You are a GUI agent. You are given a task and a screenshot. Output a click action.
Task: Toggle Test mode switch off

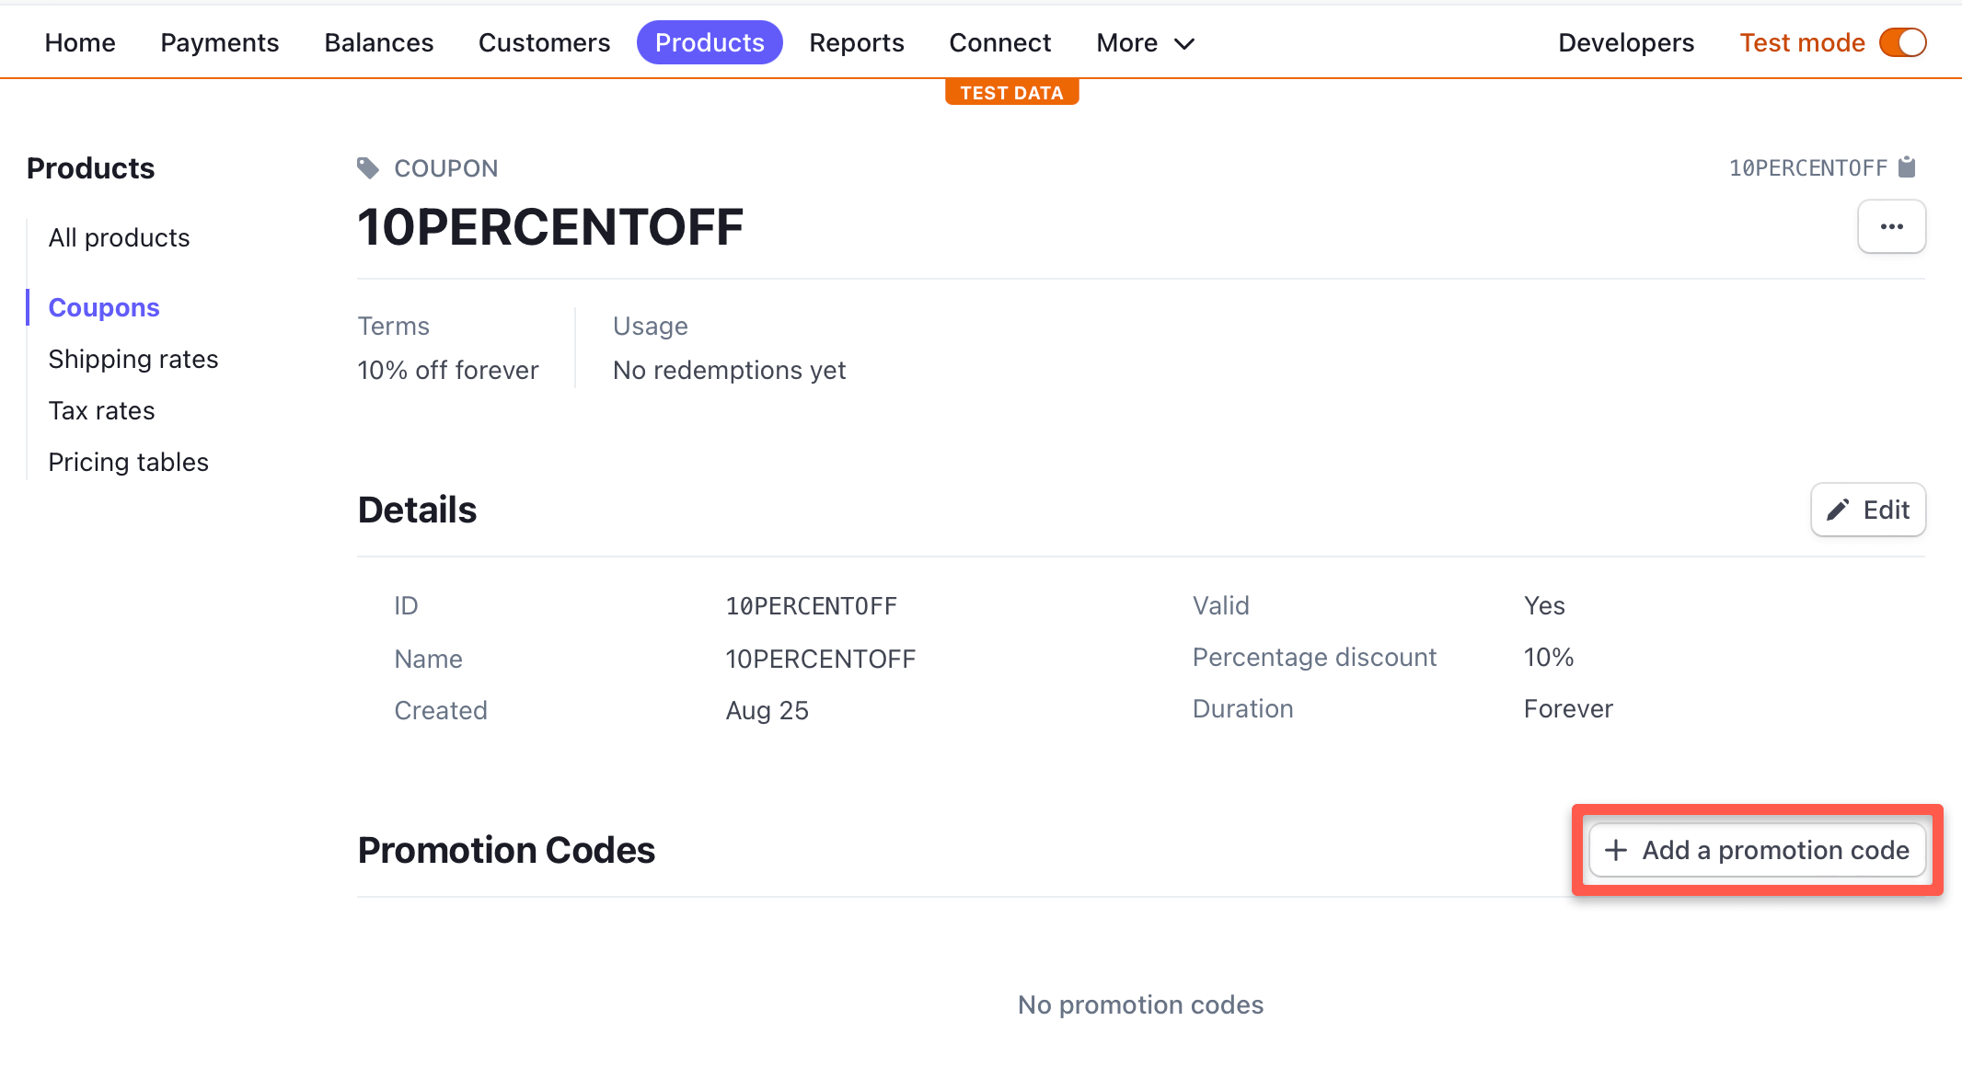point(1902,42)
